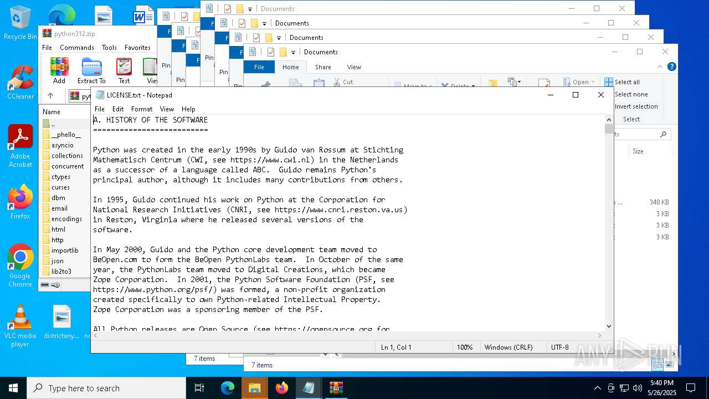Screen dimensions: 709x399
Task: Click WinRAR's up one level arrow
Action: (x=50, y=96)
